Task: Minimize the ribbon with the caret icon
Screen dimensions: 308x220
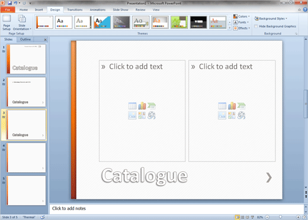Action: coord(299,9)
